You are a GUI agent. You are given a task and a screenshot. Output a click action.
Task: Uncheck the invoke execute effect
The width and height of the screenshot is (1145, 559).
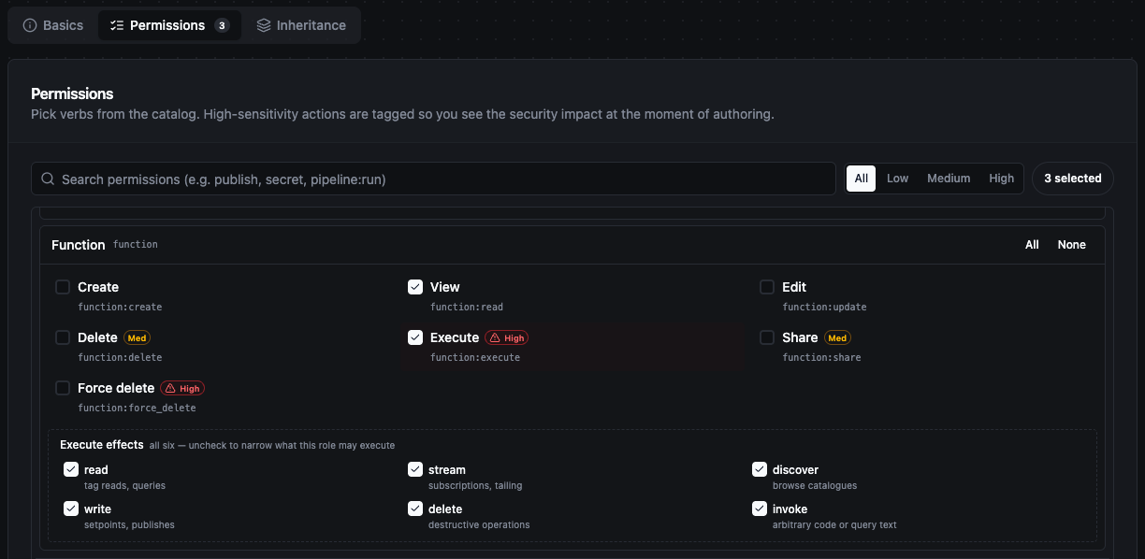click(x=760, y=509)
